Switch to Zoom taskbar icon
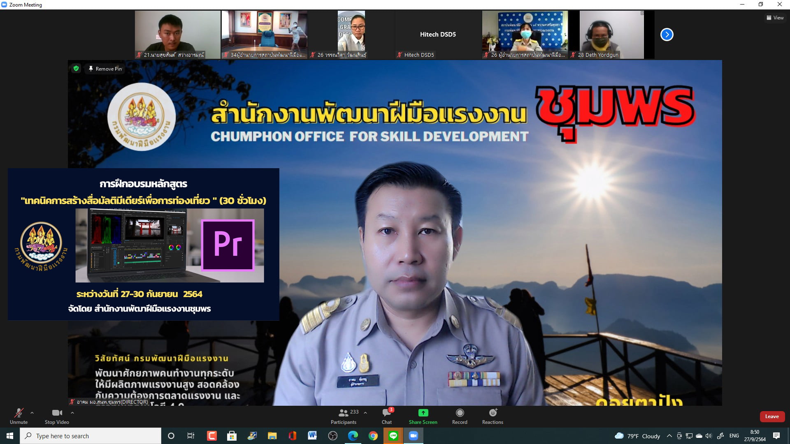Screen dimensions: 790x444 pyautogui.click(x=413, y=436)
